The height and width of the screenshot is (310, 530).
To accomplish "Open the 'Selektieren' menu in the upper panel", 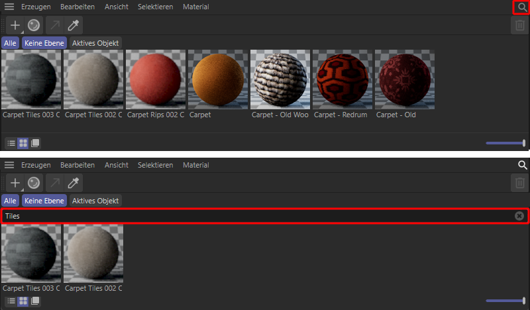I will coord(155,7).
